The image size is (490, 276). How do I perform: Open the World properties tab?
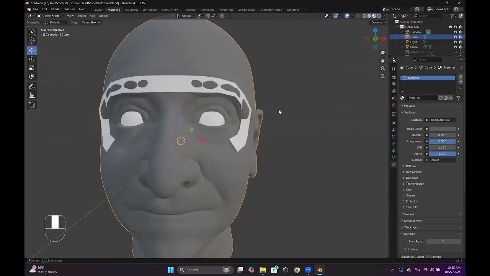pos(394,105)
